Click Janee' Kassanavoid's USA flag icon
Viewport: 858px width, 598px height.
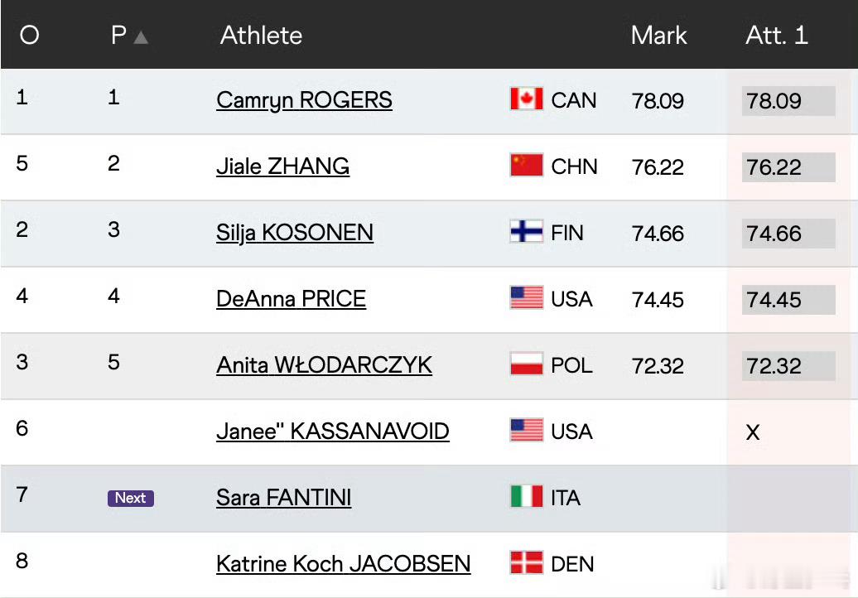[x=527, y=430]
